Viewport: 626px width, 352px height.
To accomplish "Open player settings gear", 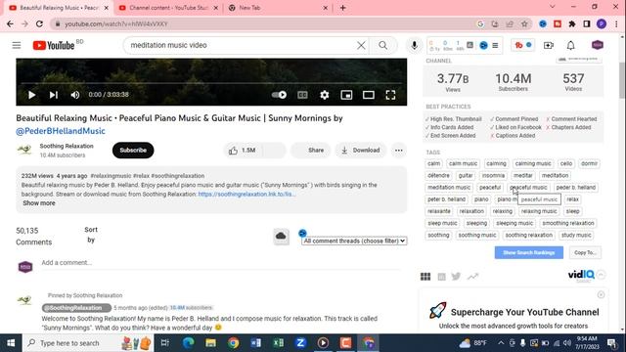I will tap(325, 95).
